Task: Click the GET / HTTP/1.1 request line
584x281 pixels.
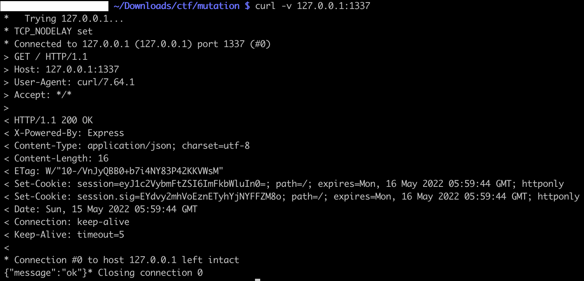Action: (x=51, y=57)
